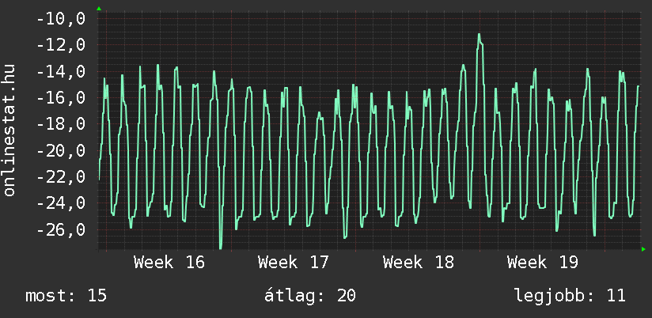The image size is (652, 318).
Task: Click the '-12,0' y-axis value
Action: tap(61, 45)
